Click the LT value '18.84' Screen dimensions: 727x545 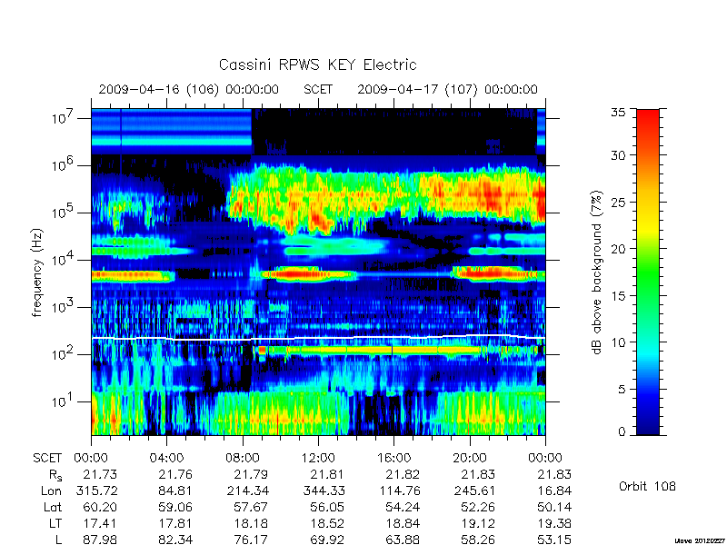pyautogui.click(x=403, y=523)
